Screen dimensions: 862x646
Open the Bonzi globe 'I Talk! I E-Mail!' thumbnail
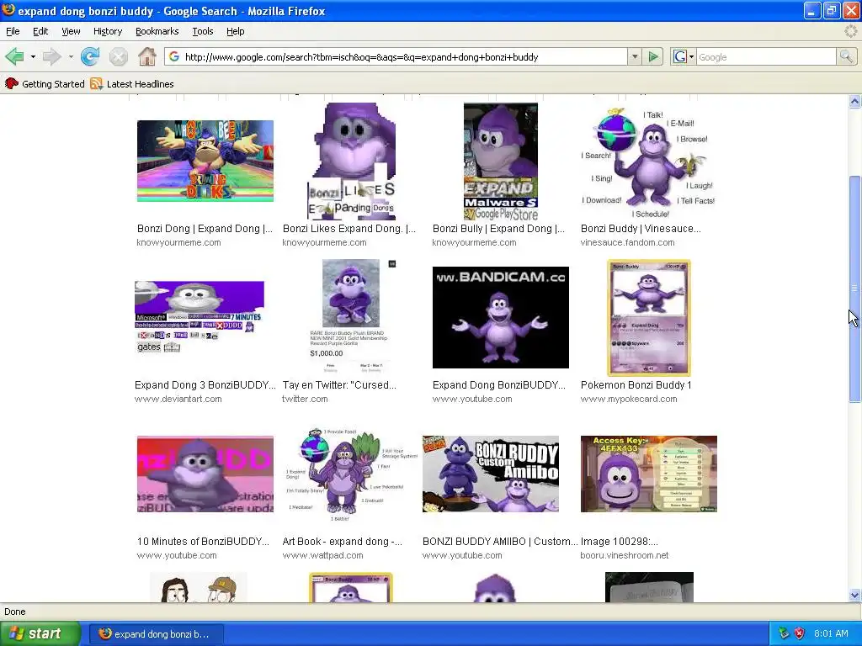click(x=649, y=161)
